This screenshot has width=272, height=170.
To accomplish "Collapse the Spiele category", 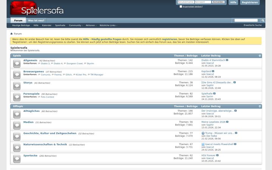I will (260, 56).
